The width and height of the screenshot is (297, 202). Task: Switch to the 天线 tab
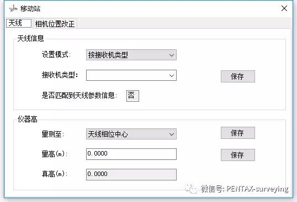tap(19, 23)
